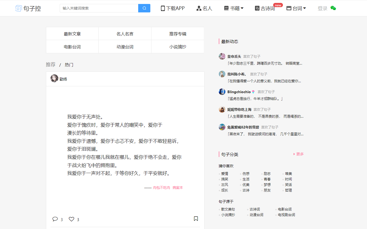Click the blue search magnifier icon
Screen dimensions: 367x229
(x=144, y=8)
